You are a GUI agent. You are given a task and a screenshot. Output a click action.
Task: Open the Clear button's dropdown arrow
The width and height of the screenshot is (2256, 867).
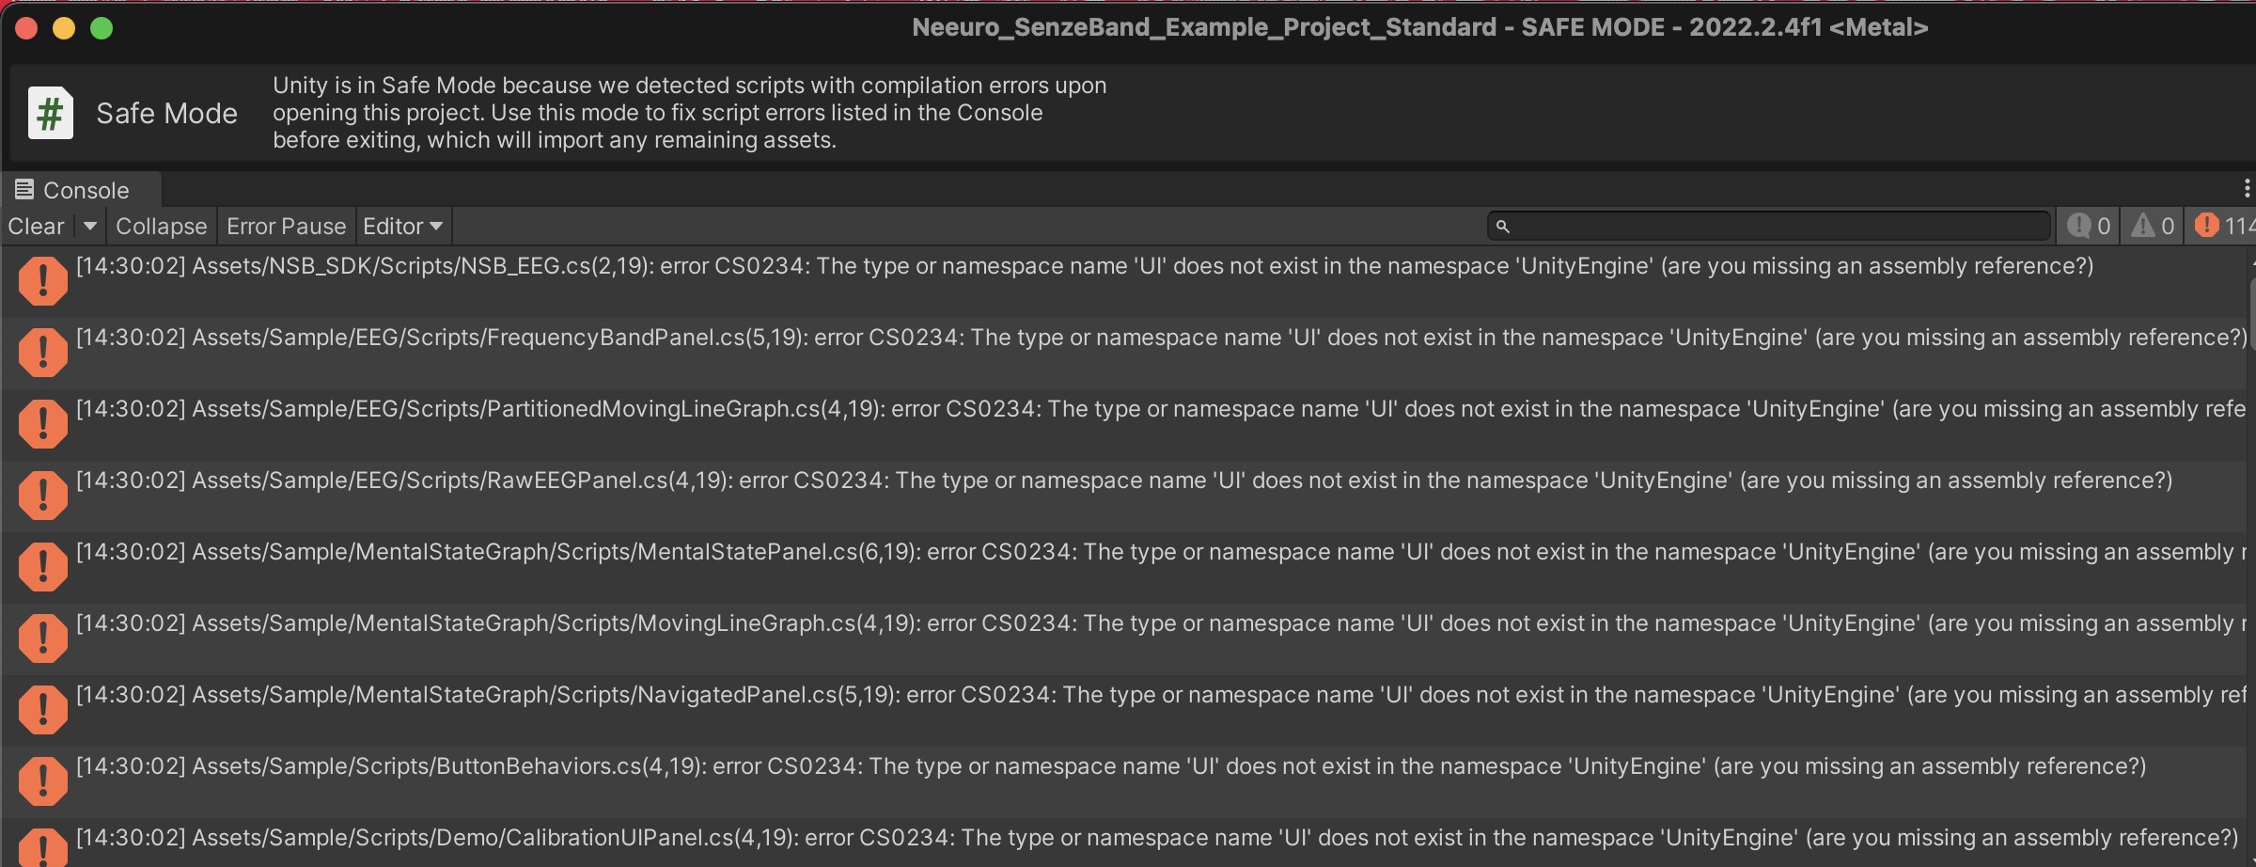click(x=89, y=226)
